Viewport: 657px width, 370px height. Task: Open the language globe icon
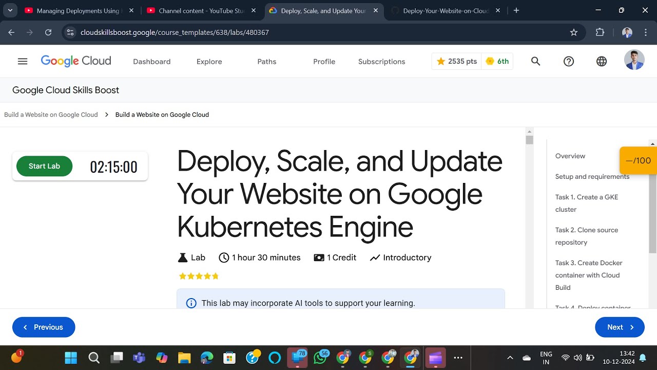(602, 61)
